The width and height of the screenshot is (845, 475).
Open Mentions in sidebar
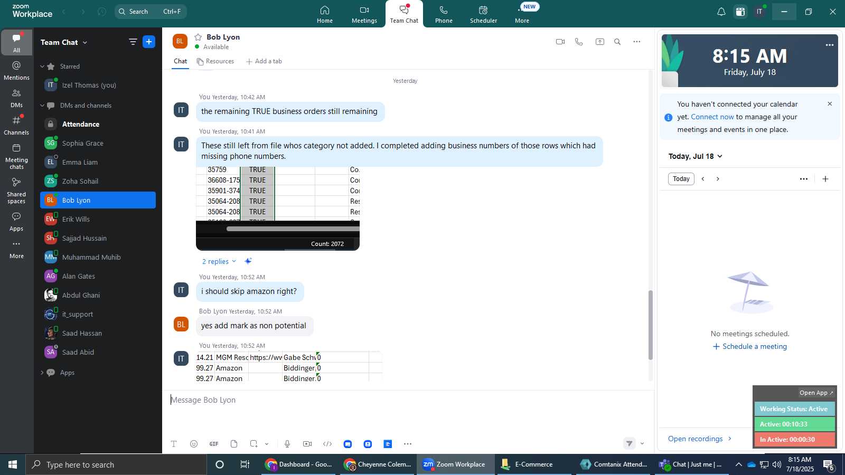click(17, 70)
